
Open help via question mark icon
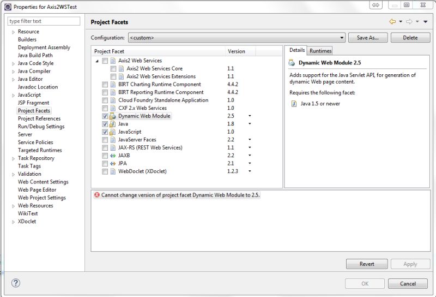click(x=16, y=283)
